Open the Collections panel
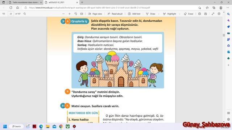The image size is (232, 130). pyautogui.click(x=214, y=8)
